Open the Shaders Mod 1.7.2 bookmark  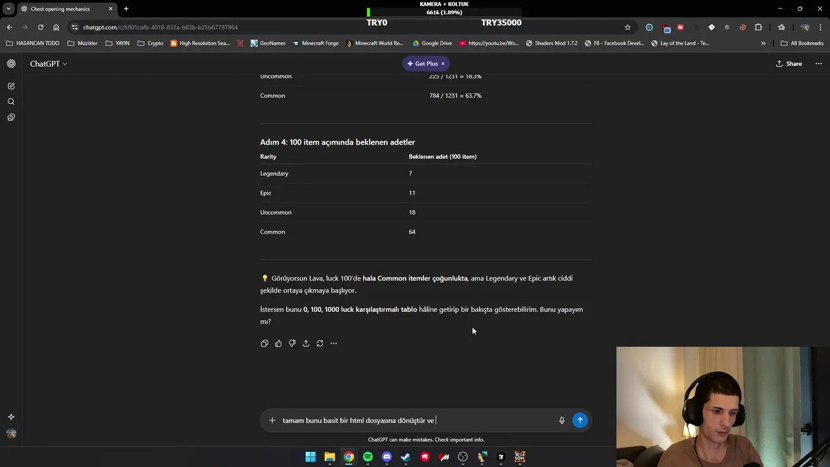(x=551, y=43)
